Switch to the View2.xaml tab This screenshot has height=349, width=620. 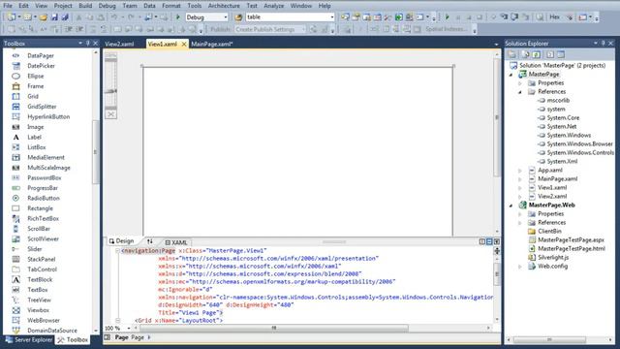pyautogui.click(x=119, y=44)
